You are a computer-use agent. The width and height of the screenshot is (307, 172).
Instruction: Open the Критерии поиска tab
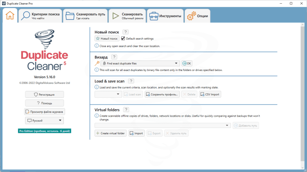click(41, 16)
